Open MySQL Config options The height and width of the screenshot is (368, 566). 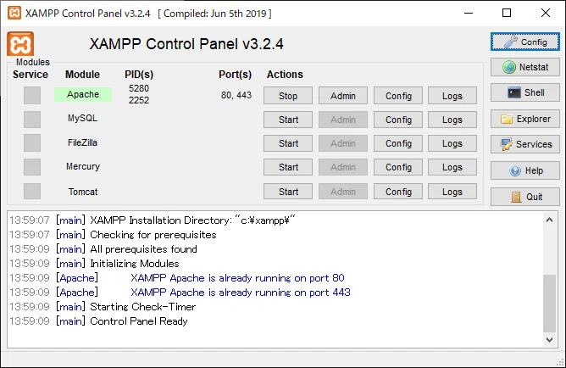[x=398, y=120]
